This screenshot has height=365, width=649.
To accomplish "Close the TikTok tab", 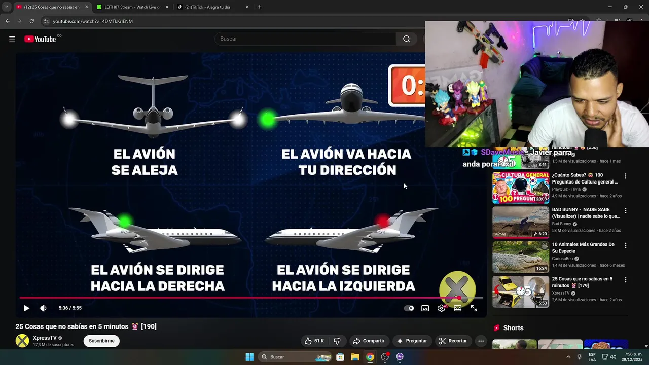I will coord(247,7).
